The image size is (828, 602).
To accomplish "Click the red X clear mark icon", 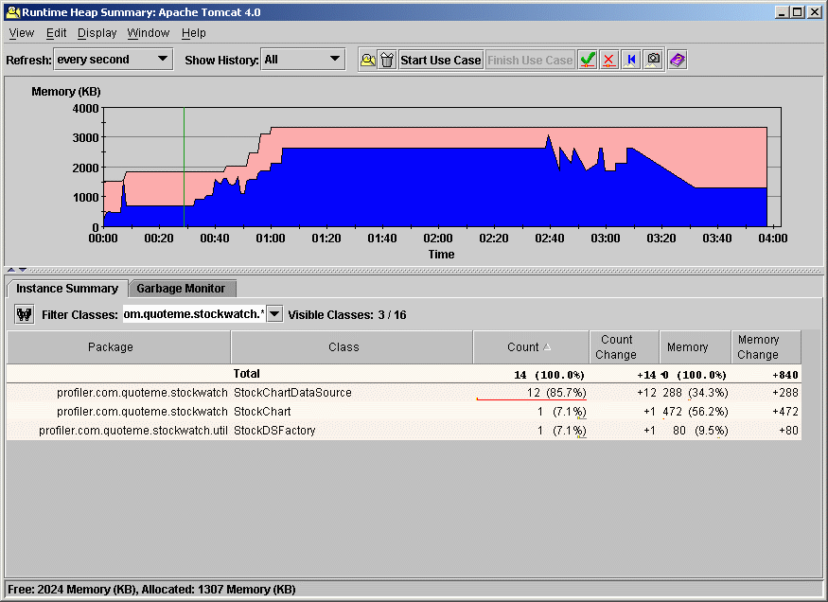I will [608, 60].
